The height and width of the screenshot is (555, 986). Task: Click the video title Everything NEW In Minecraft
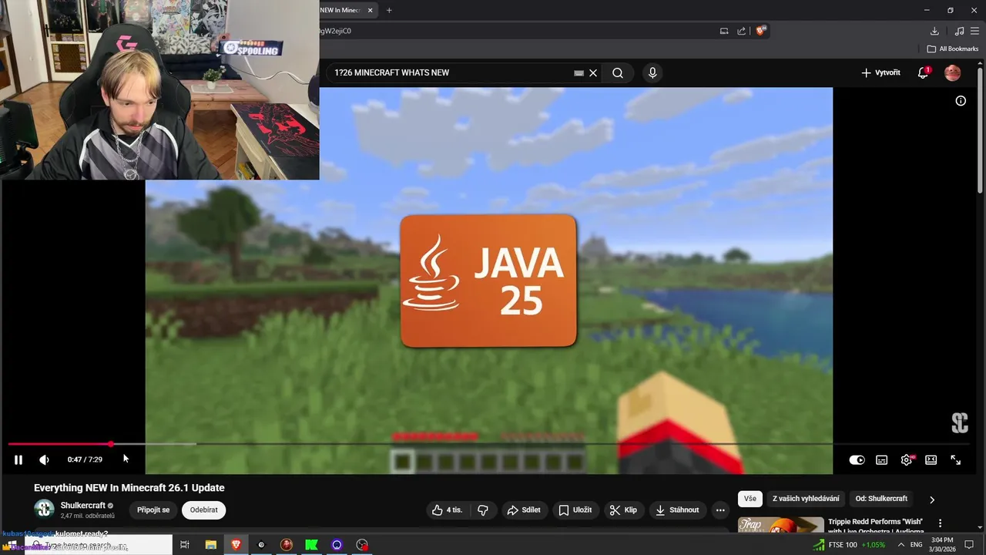coord(129,488)
